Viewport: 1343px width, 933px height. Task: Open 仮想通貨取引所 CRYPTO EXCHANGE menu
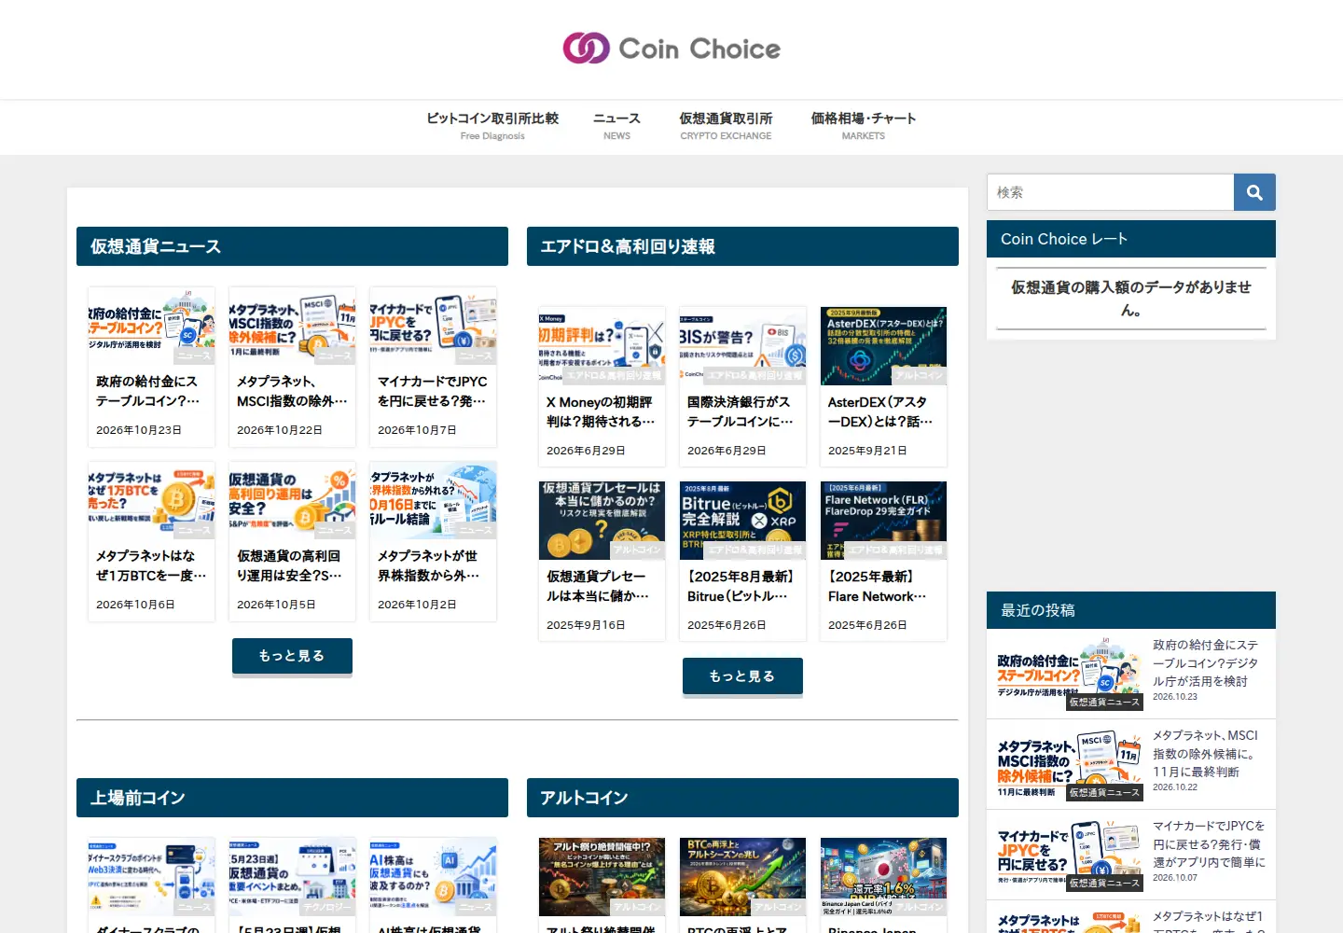[x=726, y=126]
